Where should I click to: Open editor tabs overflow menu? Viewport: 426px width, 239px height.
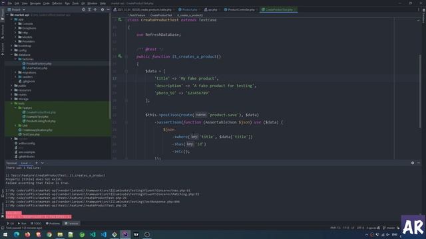pyautogui.click(x=419, y=9)
